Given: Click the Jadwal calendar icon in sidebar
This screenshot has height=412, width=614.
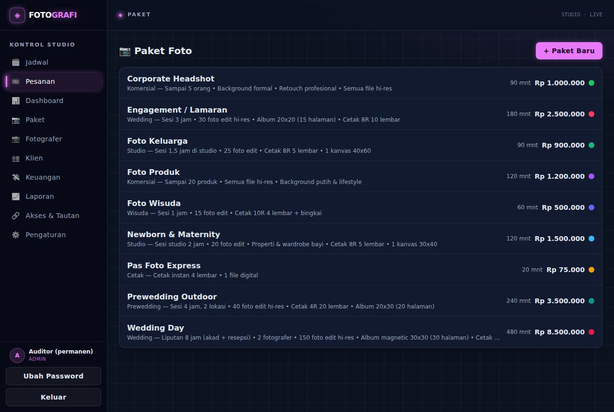Looking at the screenshot, I should [x=16, y=62].
